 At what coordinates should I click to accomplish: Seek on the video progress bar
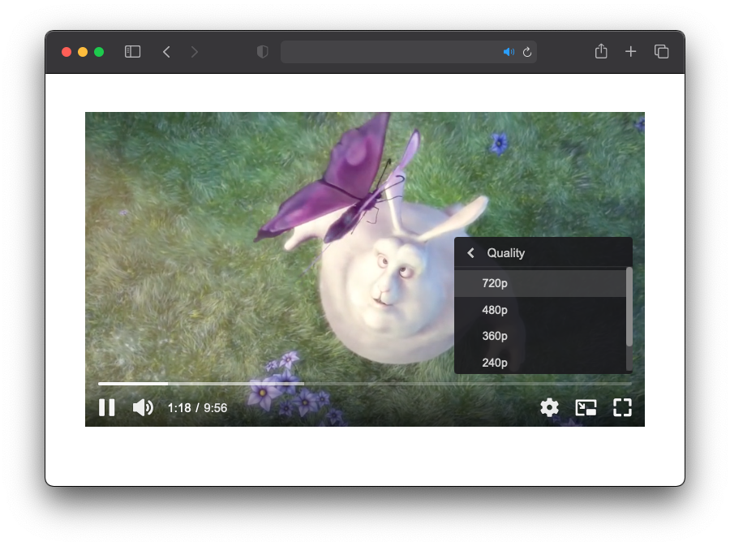[365, 384]
